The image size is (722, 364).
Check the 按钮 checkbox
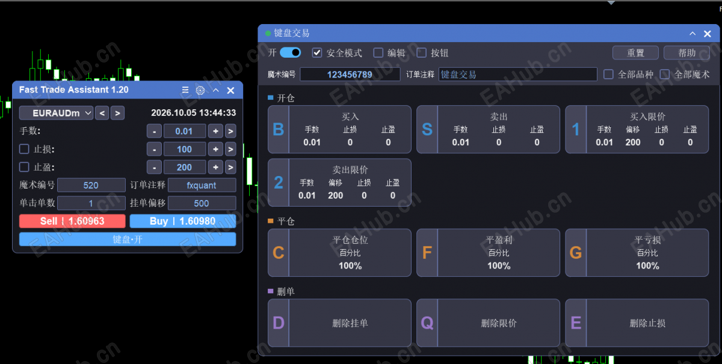tap(422, 53)
